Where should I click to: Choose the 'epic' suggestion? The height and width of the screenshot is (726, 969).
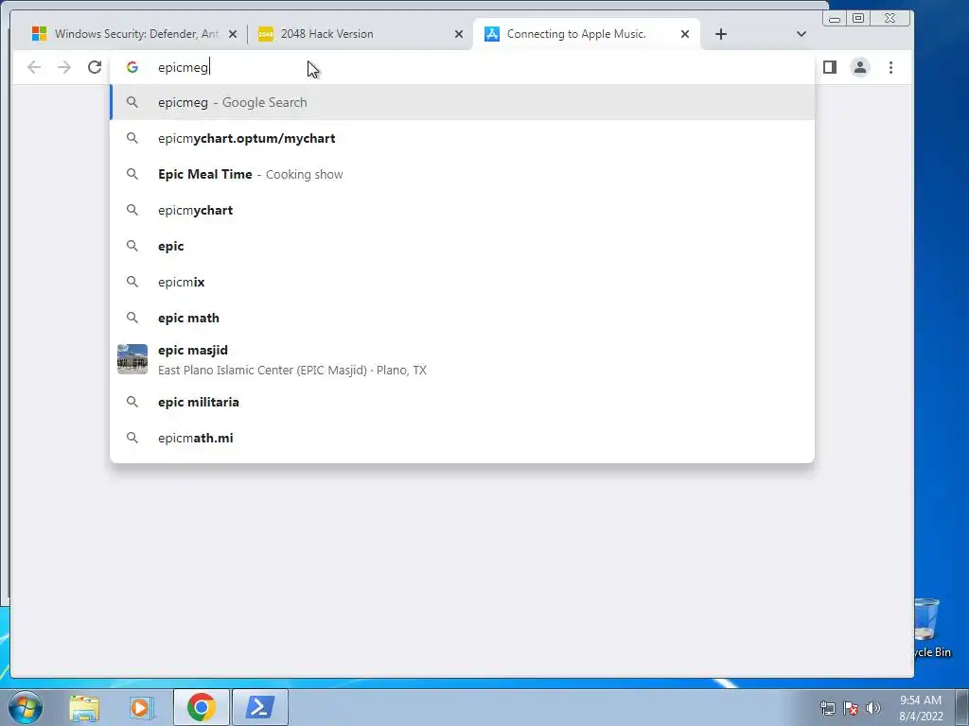click(x=462, y=246)
